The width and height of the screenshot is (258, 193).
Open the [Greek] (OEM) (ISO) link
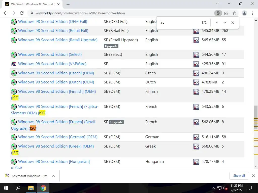point(56,146)
